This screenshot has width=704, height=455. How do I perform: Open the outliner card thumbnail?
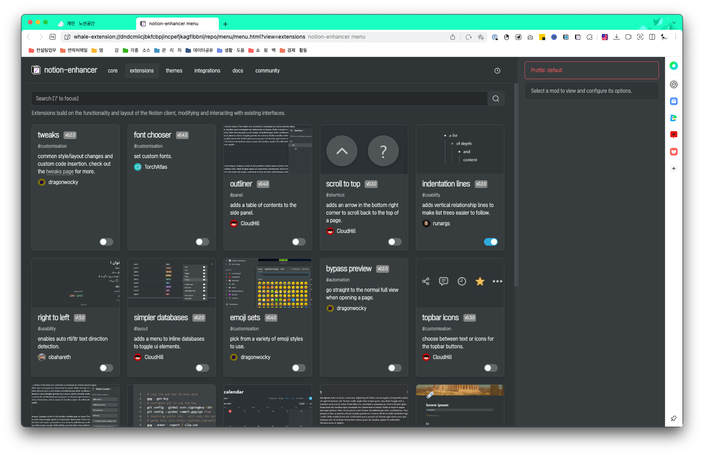click(x=268, y=149)
